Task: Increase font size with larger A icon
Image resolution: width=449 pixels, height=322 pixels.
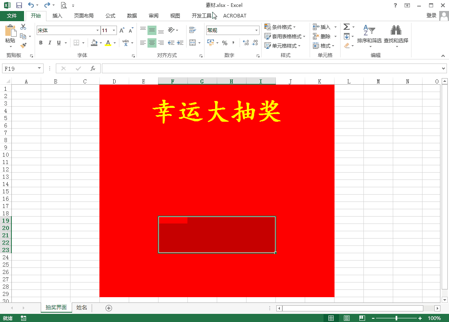Action: click(x=122, y=31)
